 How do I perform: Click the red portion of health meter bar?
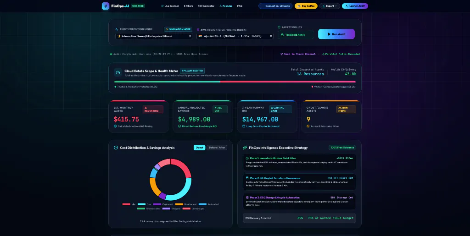288,82
